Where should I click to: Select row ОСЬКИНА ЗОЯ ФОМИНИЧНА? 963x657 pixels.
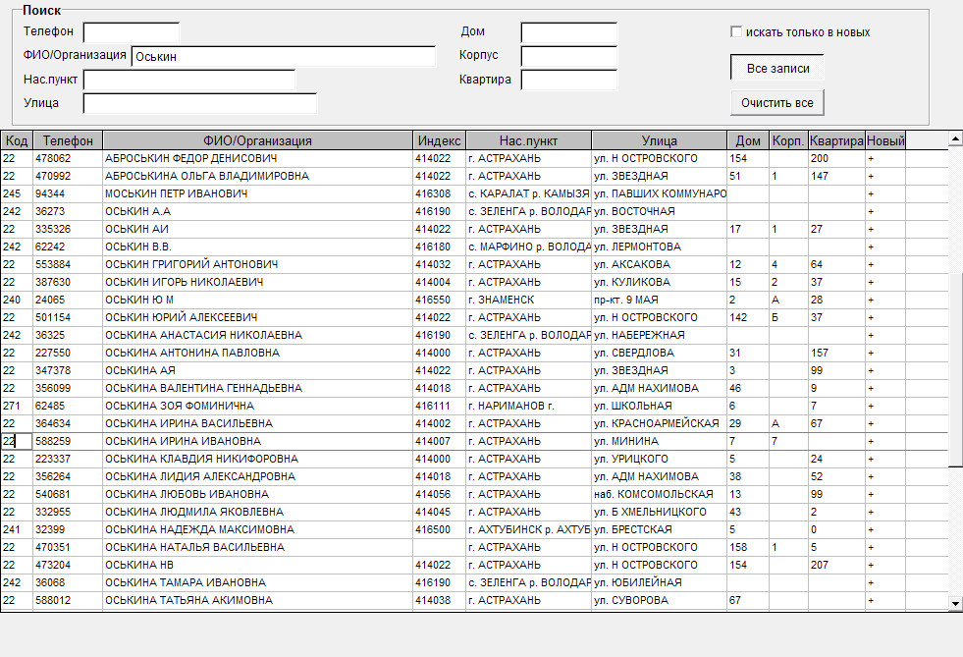[474, 407]
